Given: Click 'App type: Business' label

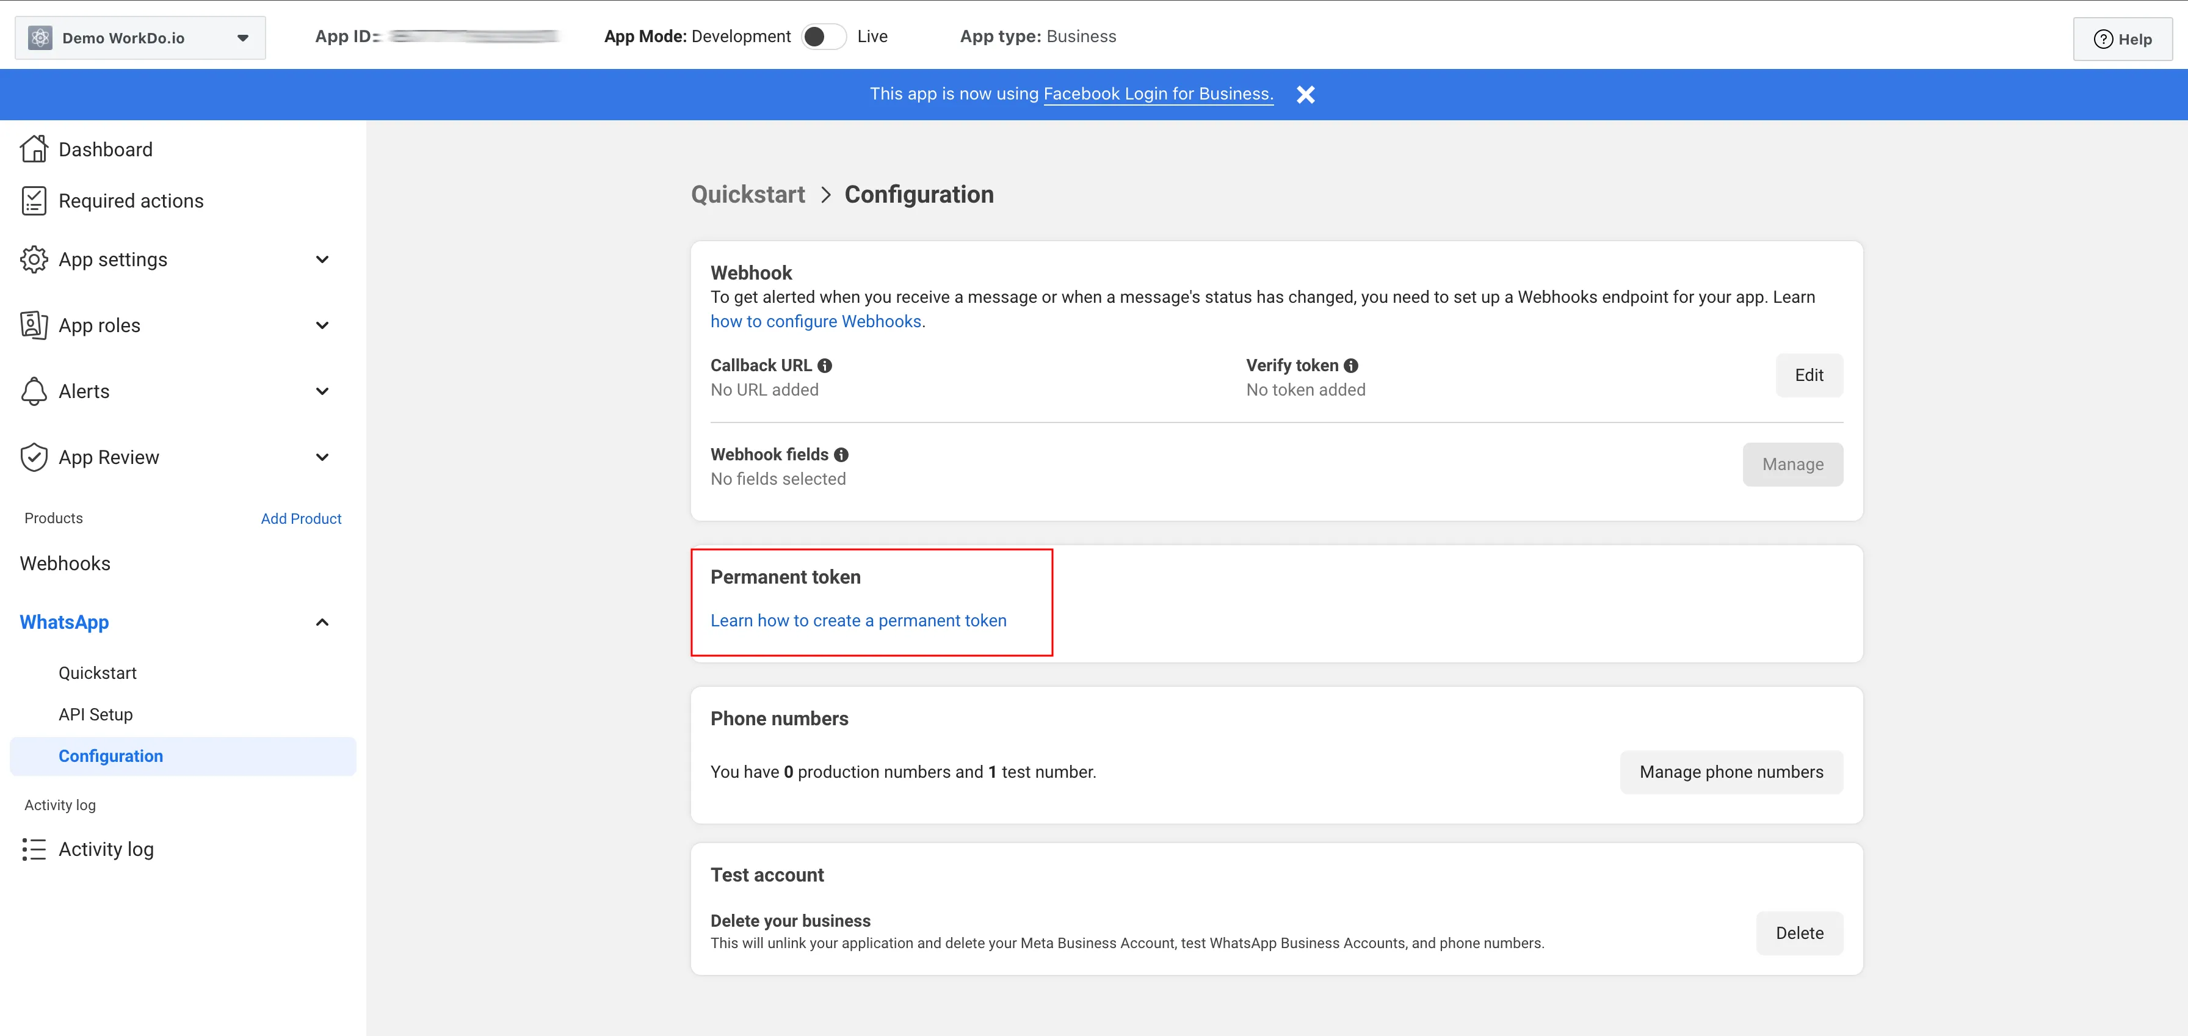Looking at the screenshot, I should point(1038,37).
